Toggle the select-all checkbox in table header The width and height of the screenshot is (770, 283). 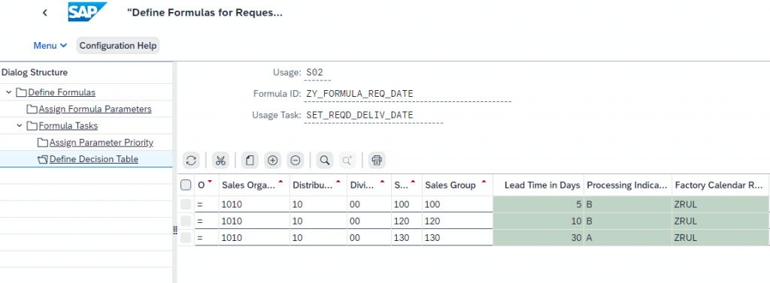186,185
